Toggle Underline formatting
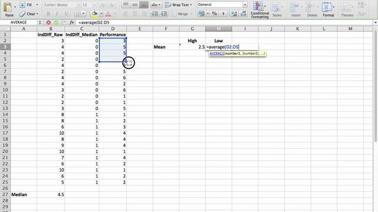 pos(66,14)
